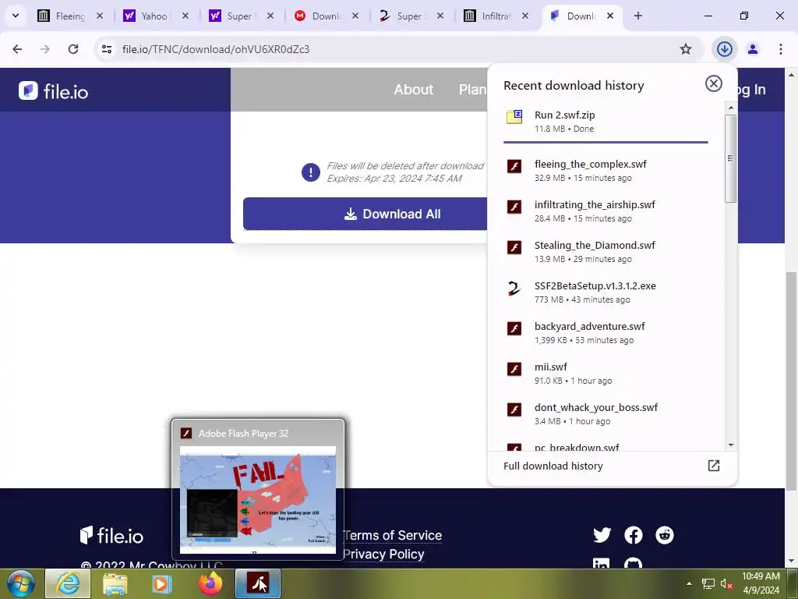
Task: Click the Run 2.swf.zip archive icon
Action: 514,117
